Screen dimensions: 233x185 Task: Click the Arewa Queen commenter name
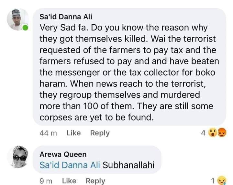[63, 154]
